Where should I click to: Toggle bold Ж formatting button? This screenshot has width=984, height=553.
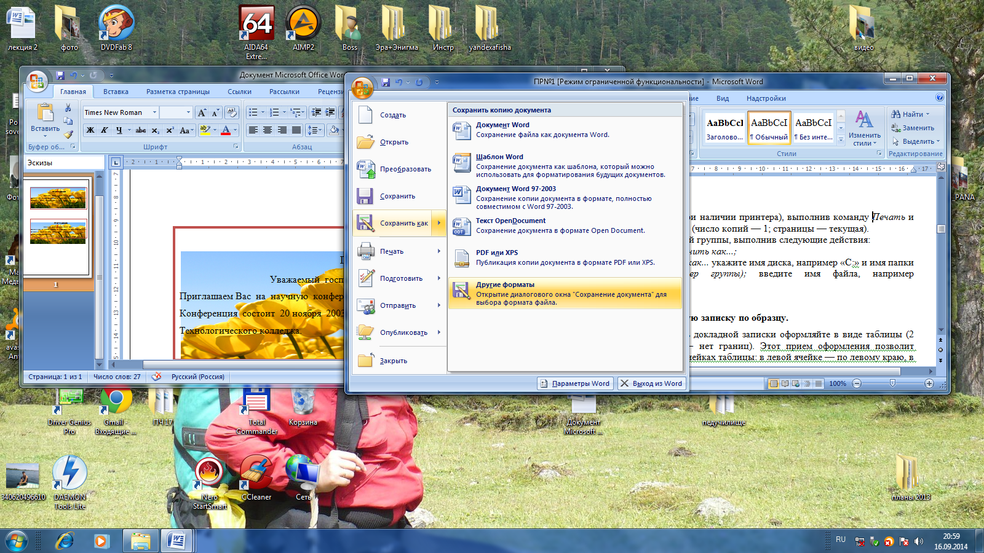[x=90, y=130]
